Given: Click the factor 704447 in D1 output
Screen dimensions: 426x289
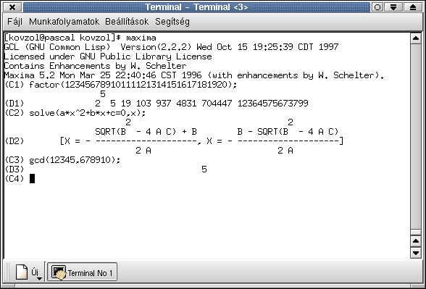Looking at the screenshot, I should coord(217,104).
